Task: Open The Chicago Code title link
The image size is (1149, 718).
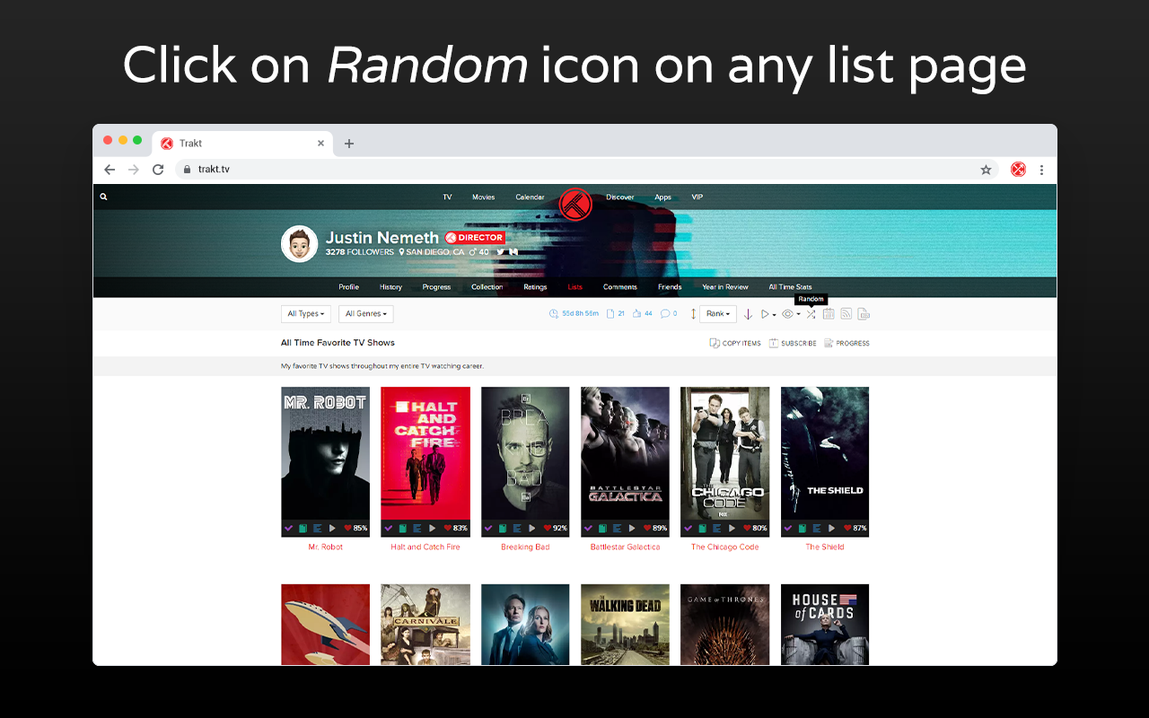Action: (725, 547)
